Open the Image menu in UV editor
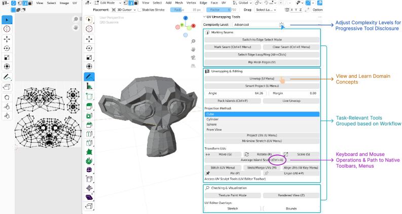This screenshot has height=214, width=402. point(64,3)
